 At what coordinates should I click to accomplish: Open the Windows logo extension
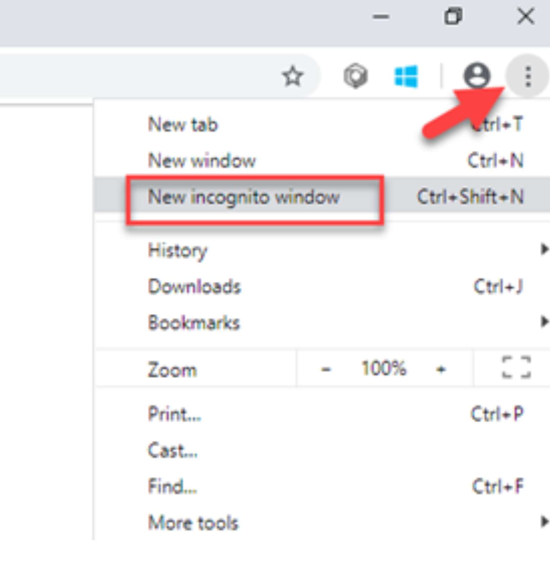tap(406, 76)
